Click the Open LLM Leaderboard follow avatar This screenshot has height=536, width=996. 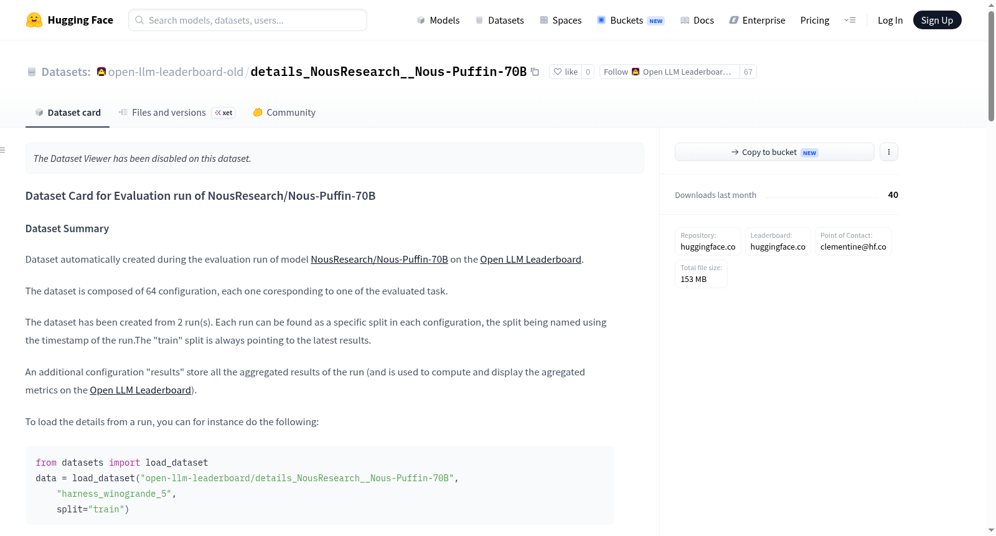(636, 72)
